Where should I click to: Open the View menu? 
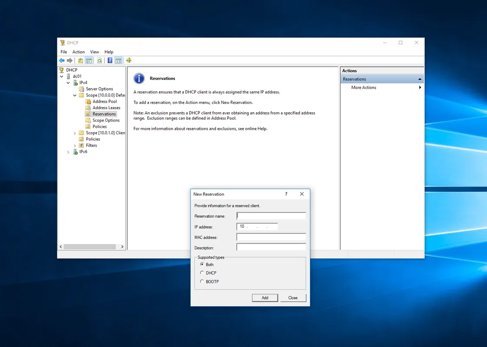pyautogui.click(x=94, y=52)
